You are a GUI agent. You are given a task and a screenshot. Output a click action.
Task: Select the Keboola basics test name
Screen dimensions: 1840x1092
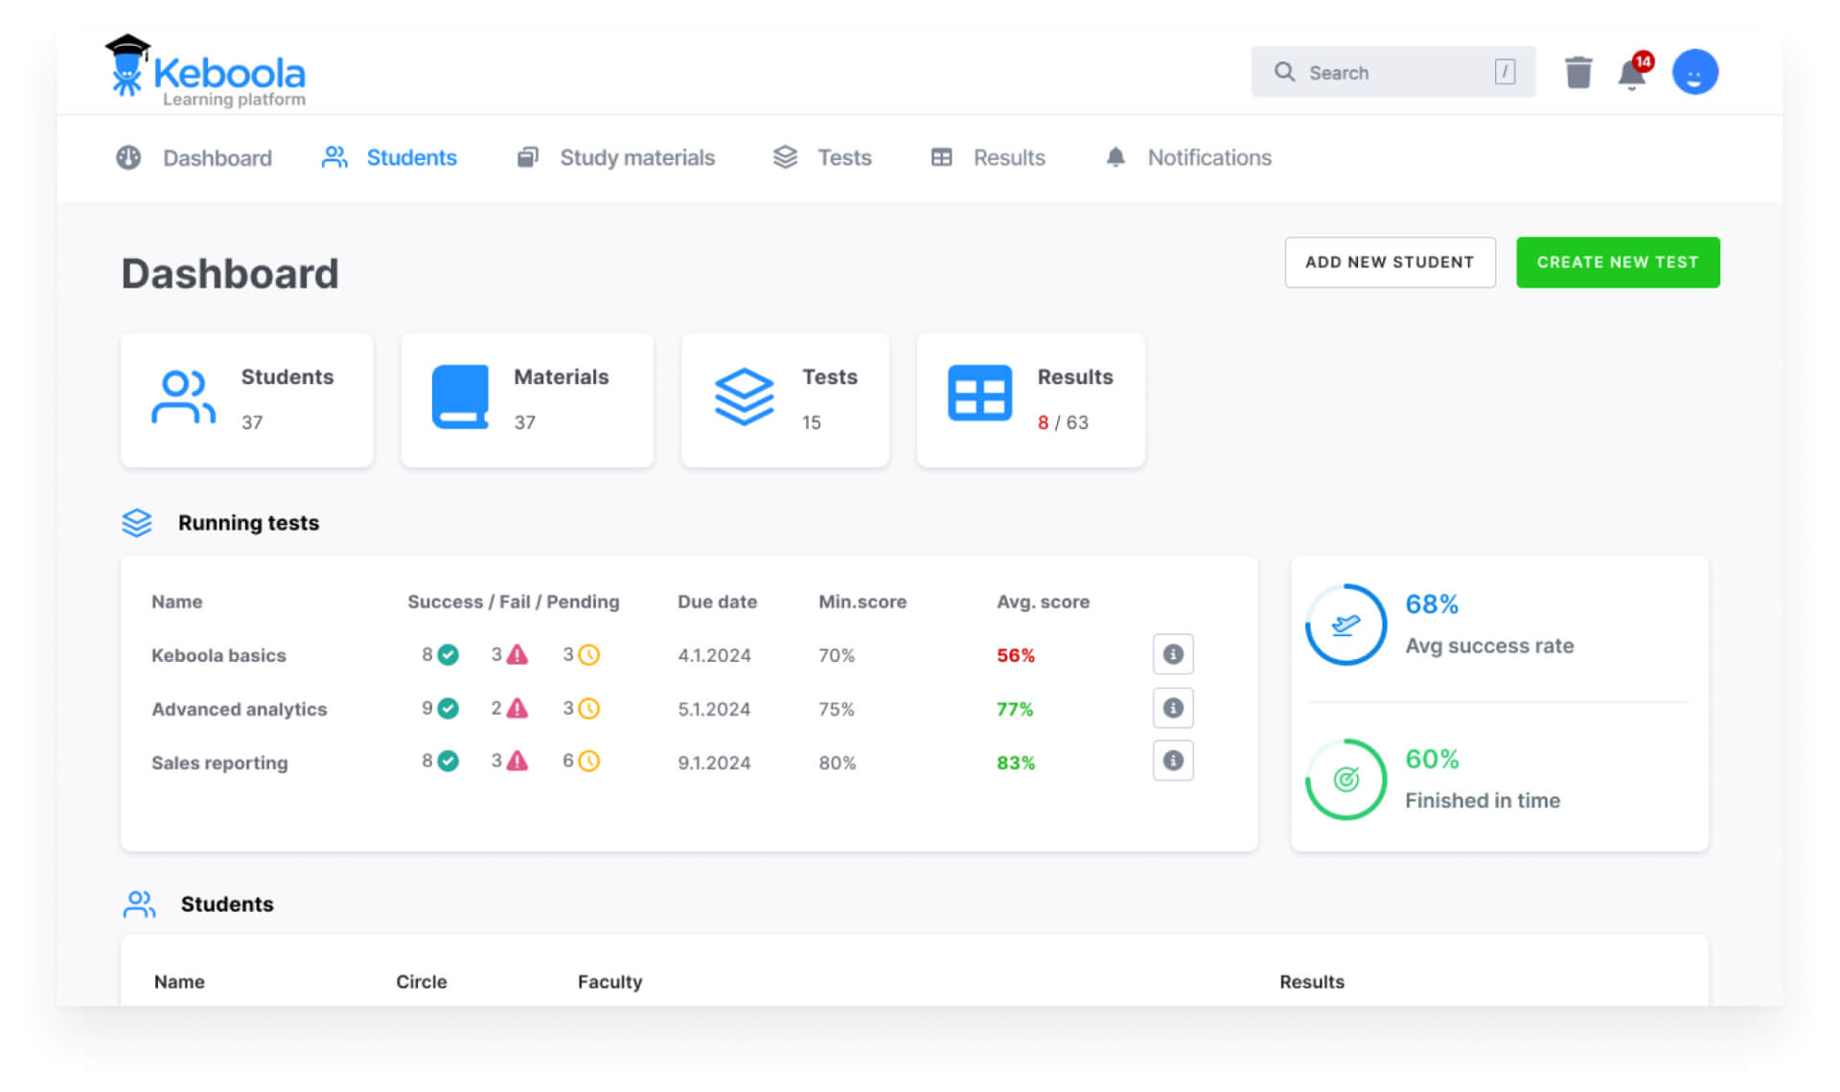coord(218,655)
